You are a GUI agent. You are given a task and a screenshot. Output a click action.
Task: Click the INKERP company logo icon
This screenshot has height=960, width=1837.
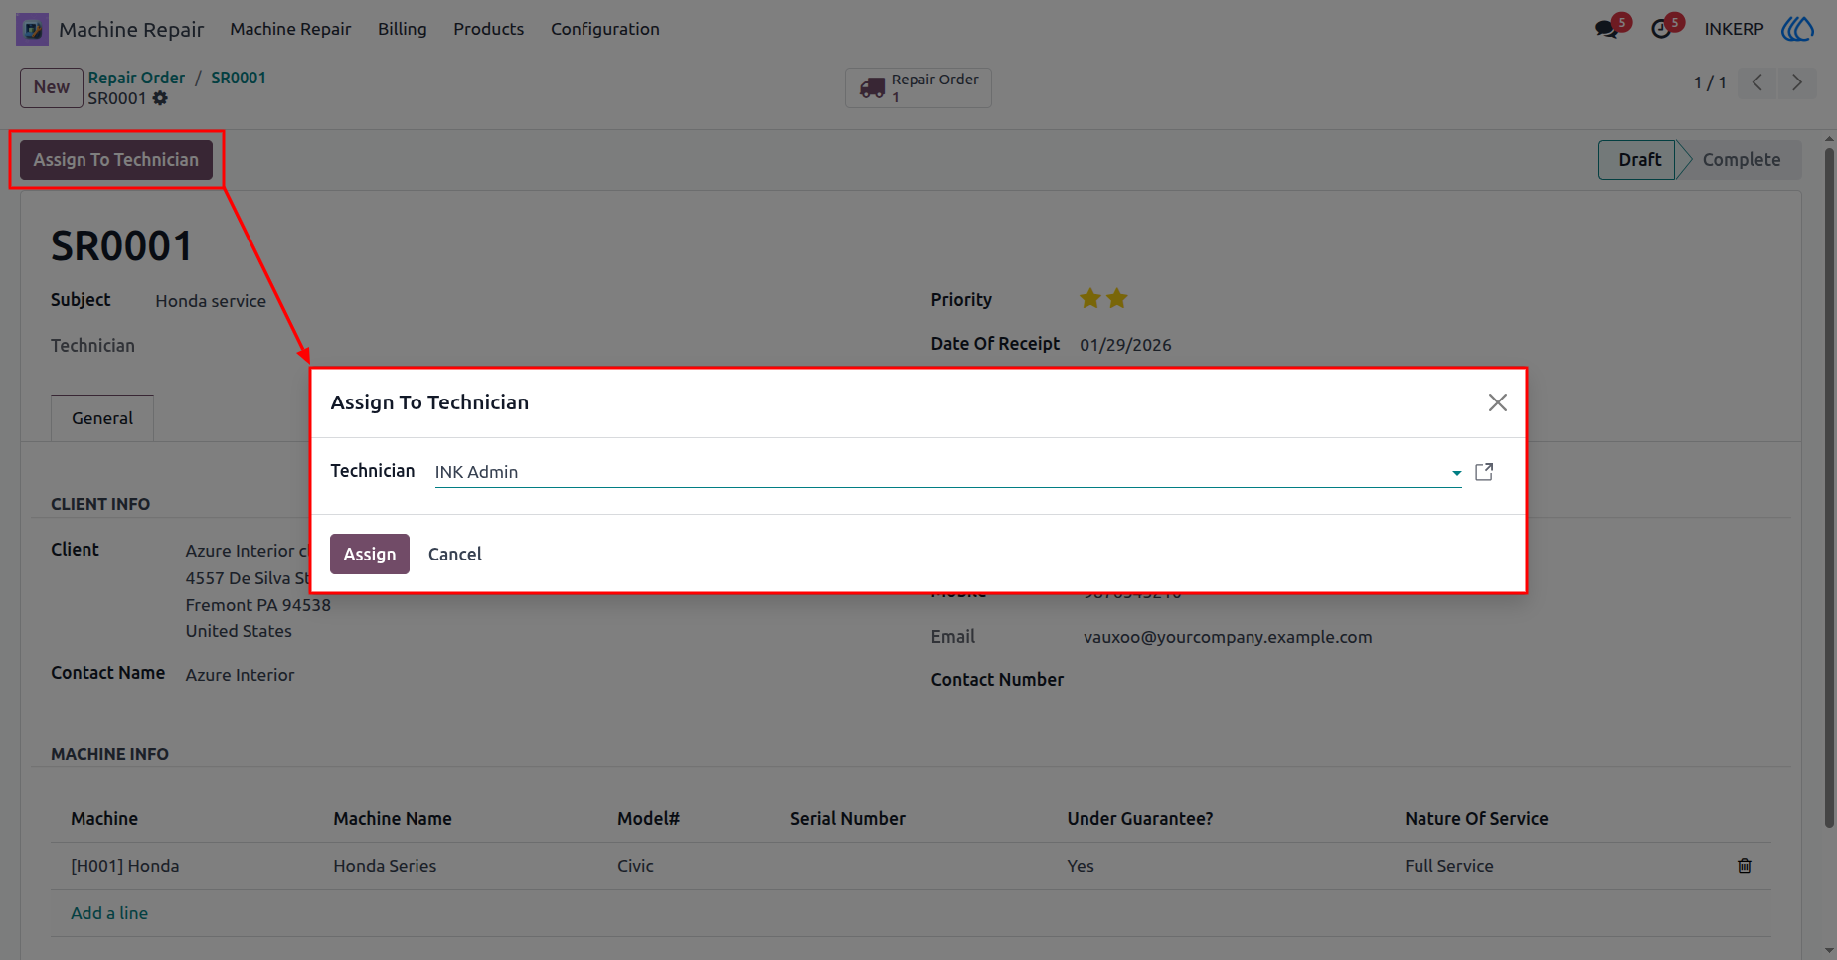pos(1797,29)
